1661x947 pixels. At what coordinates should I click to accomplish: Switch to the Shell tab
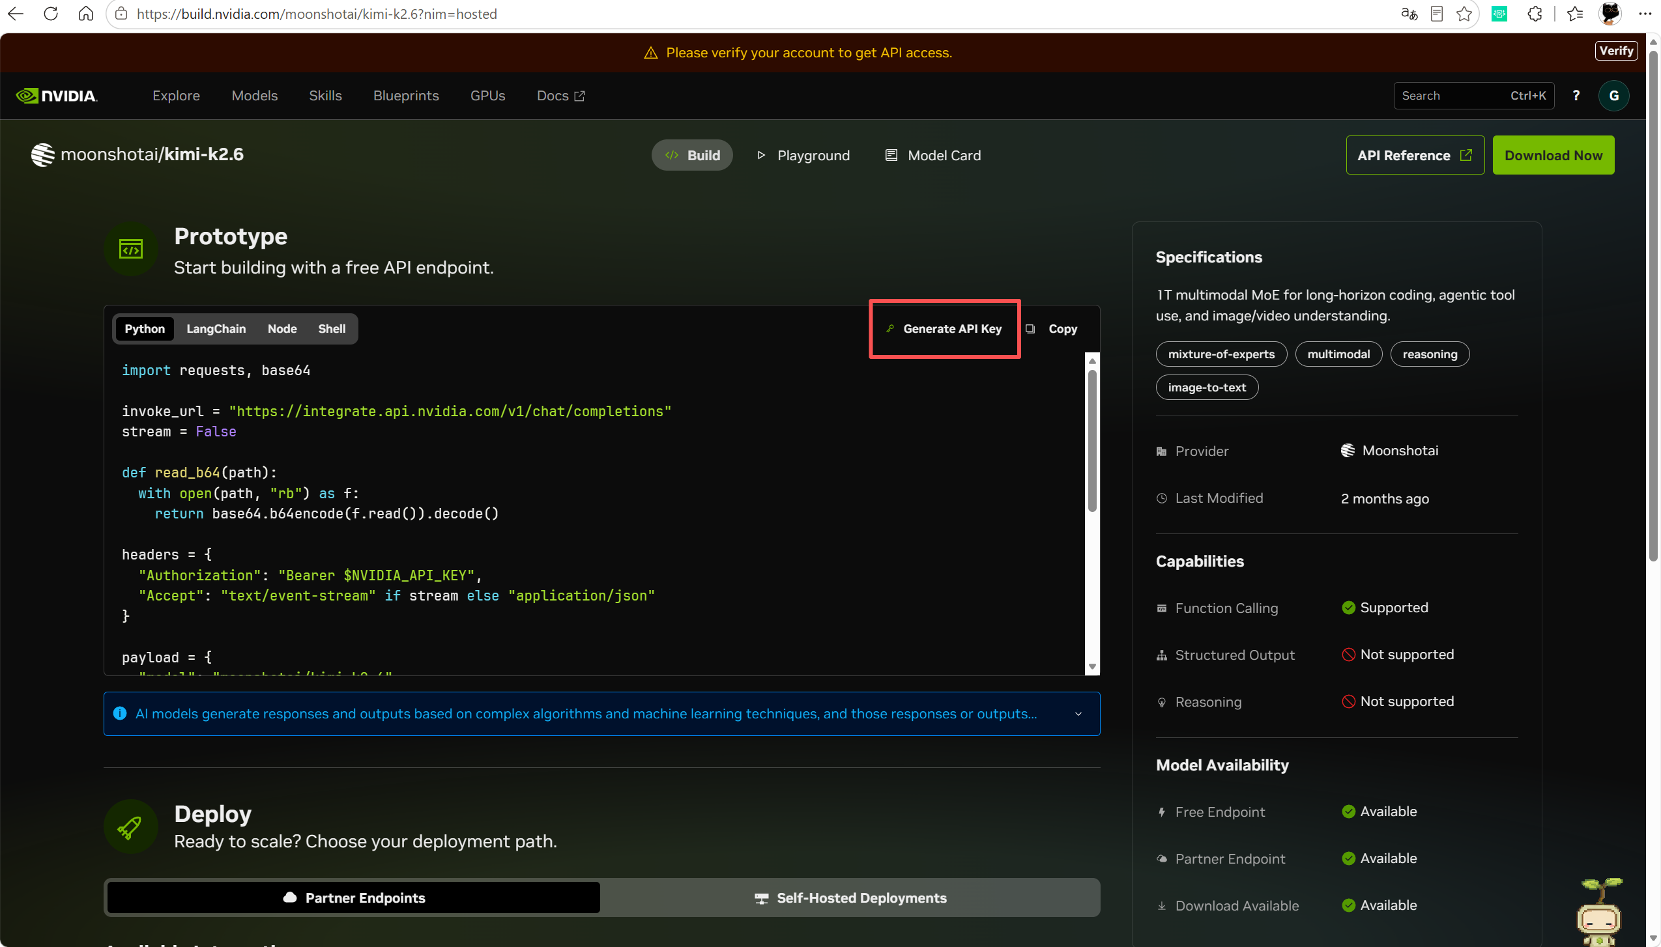[x=332, y=329]
